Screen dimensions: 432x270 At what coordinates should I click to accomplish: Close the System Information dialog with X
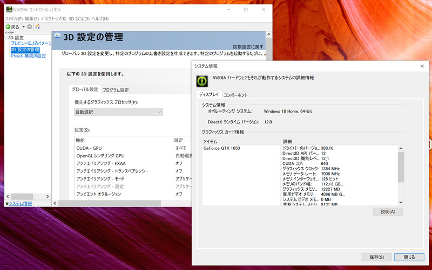click(422, 66)
